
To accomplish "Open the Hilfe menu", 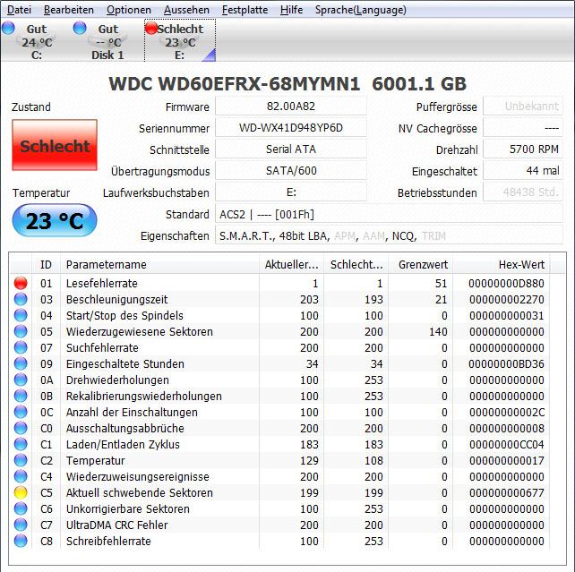I will (x=292, y=10).
